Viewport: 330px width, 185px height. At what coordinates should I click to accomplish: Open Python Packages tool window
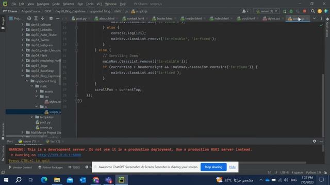point(51,168)
